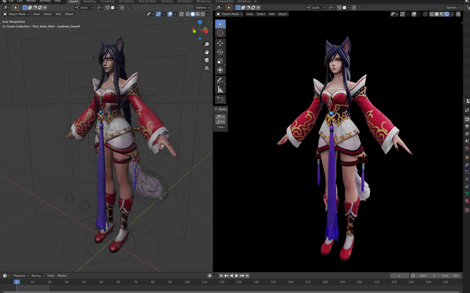
Task: Toggle overlays in the left viewport
Action: click(x=170, y=14)
